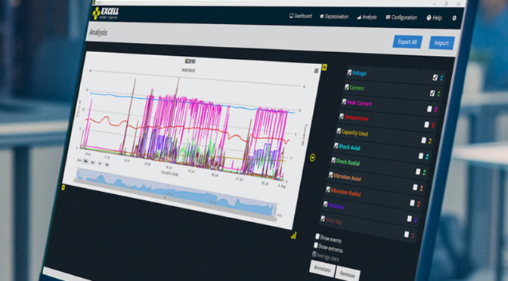Toggle the Vibration Radial series checkbox
Screen dimensions: 508x281
328,190
